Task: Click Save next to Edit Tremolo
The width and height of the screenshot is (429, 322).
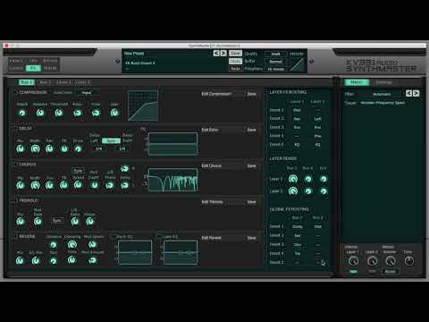Action: [x=252, y=202]
